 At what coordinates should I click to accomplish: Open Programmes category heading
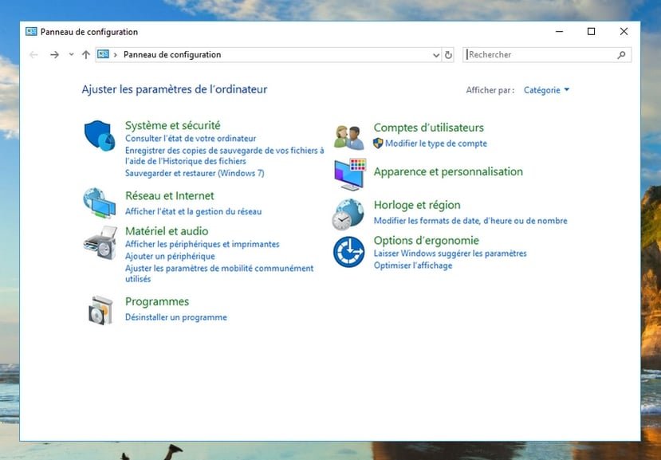coord(157,301)
